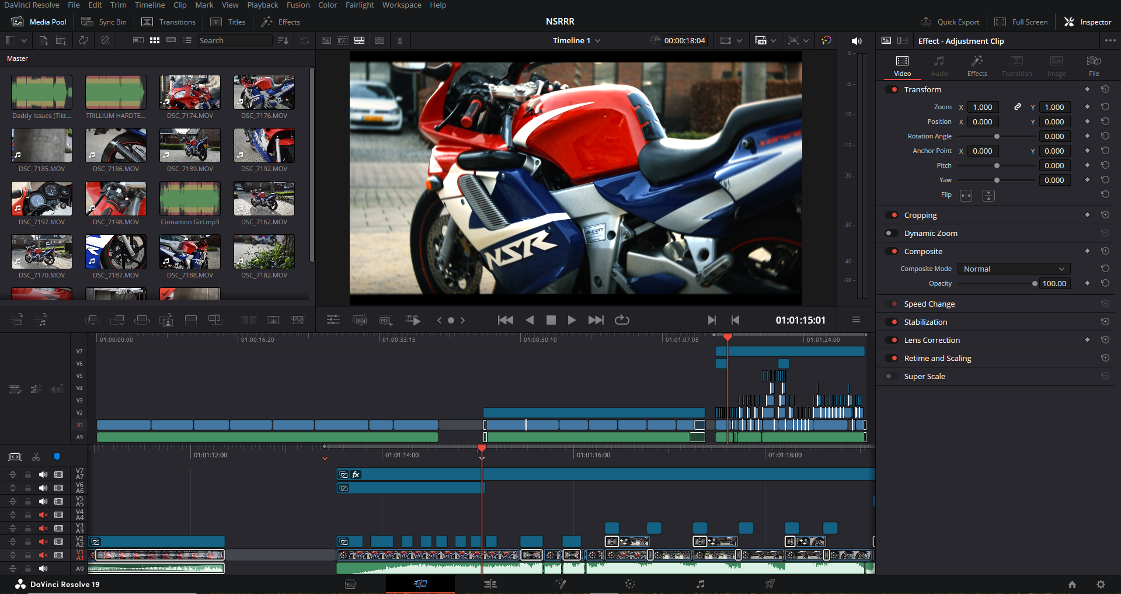Open project settings gear icon
The width and height of the screenshot is (1121, 594).
[1101, 584]
